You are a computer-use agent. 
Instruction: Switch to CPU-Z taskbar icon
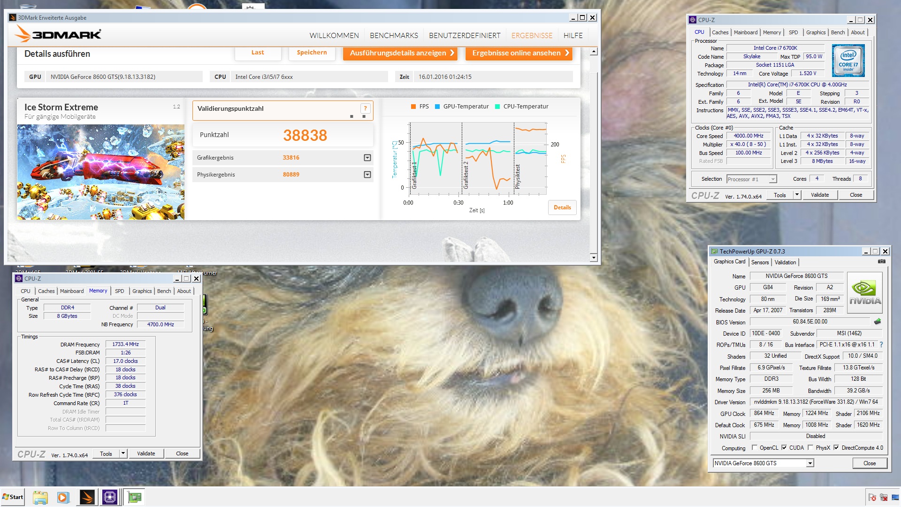point(109,497)
